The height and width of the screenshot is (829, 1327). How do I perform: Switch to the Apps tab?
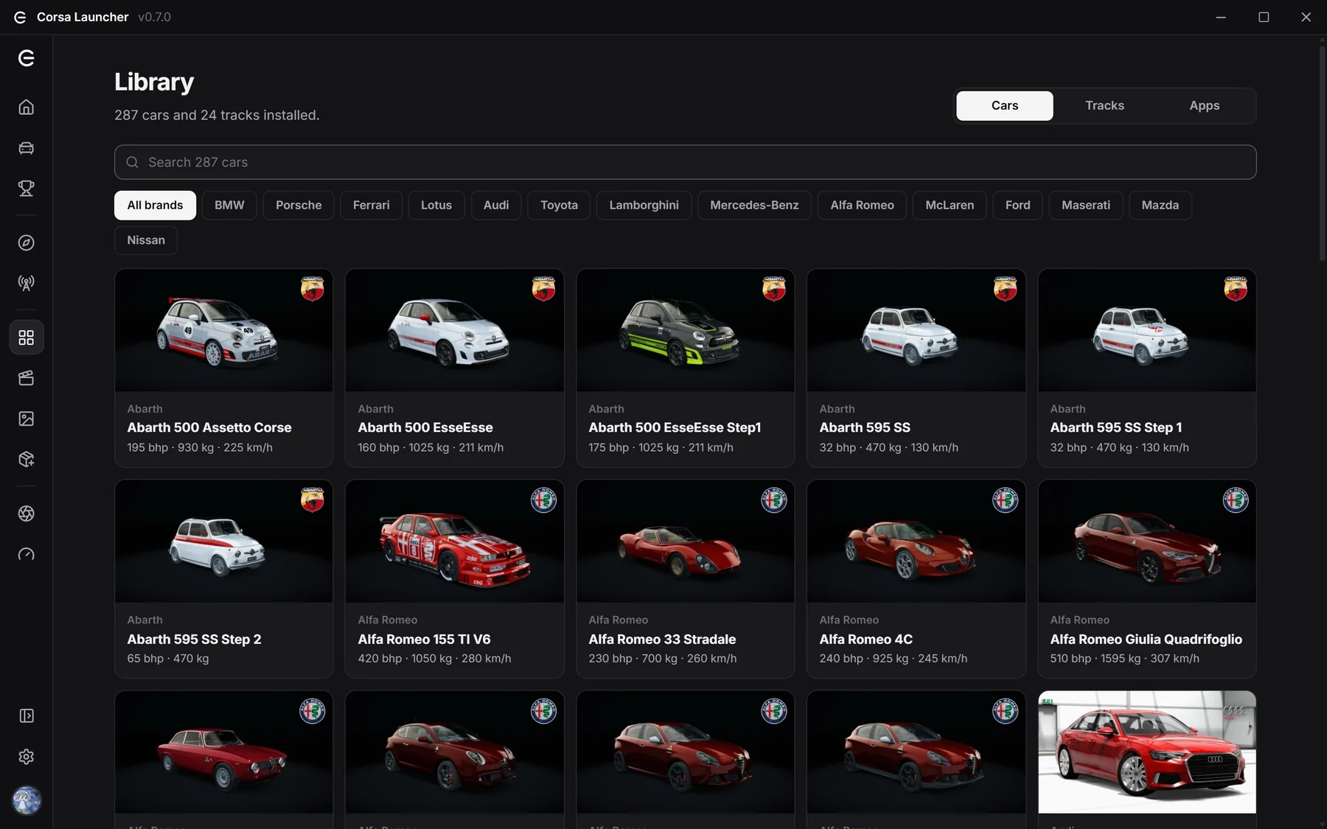tap(1204, 105)
